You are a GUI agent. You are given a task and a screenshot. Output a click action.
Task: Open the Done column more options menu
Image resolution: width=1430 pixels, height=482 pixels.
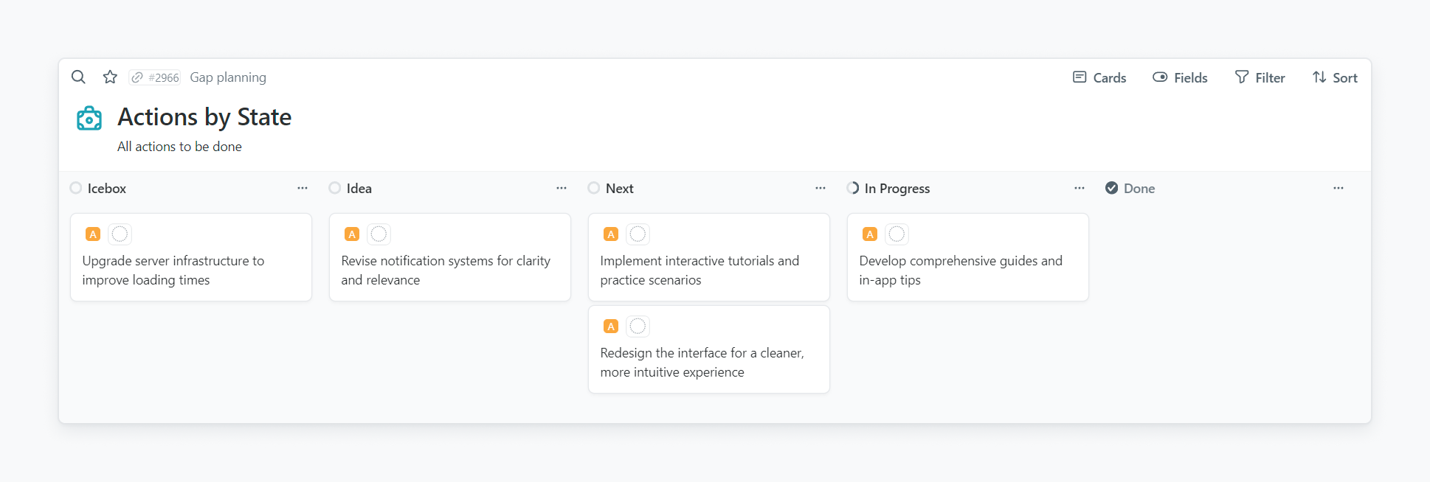[x=1339, y=188]
